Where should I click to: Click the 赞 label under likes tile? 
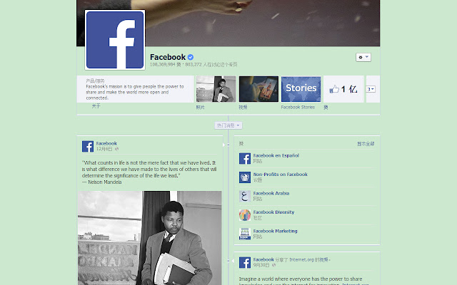tap(326, 108)
